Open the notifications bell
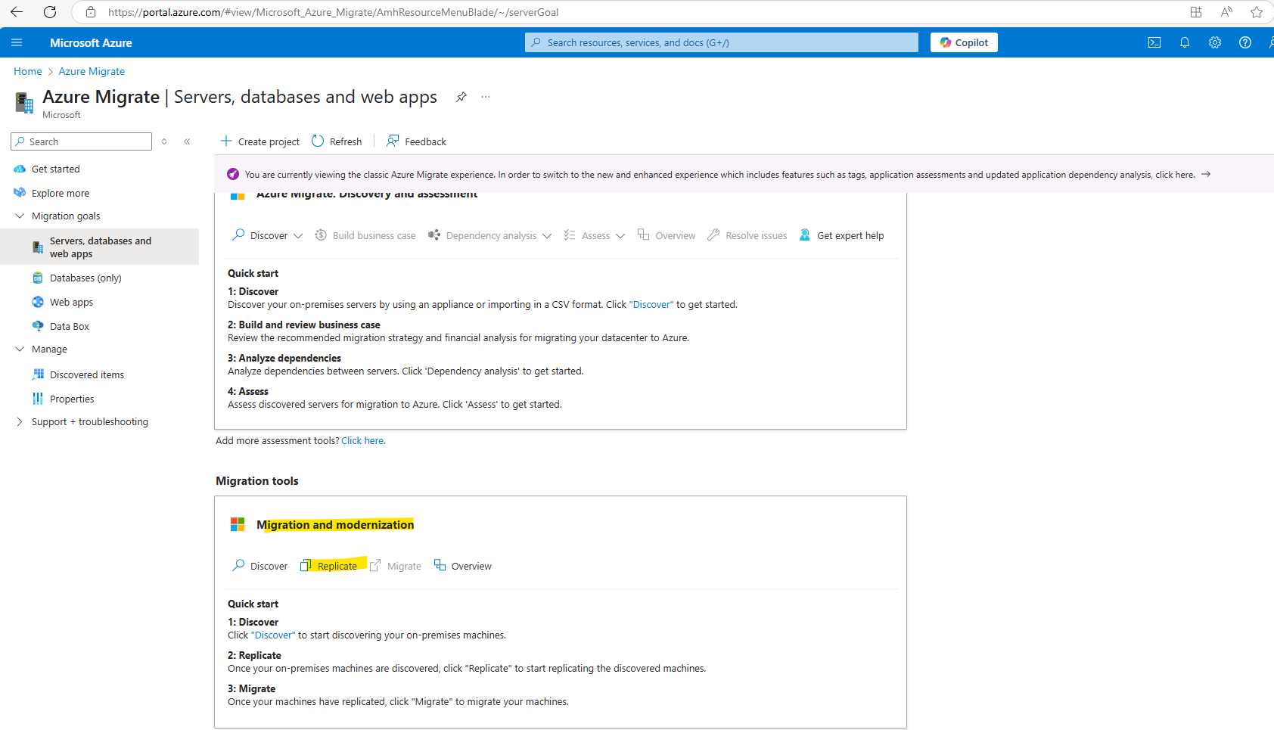The image size is (1274, 730). point(1185,42)
